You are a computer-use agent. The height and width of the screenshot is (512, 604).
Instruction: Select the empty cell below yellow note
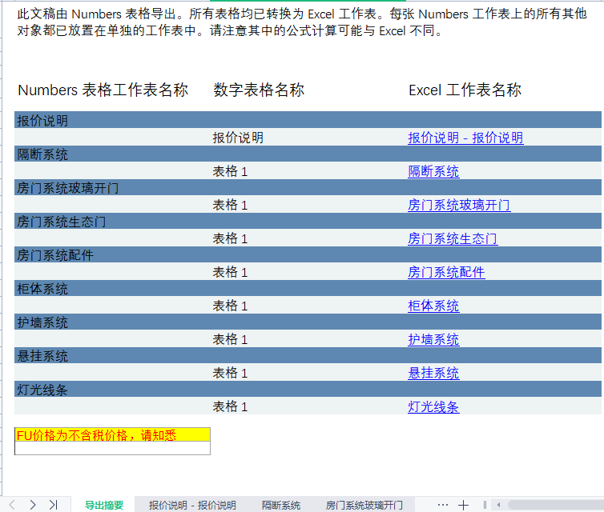pyautogui.click(x=112, y=448)
